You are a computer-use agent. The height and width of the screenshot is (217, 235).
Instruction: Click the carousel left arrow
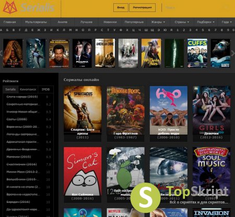(x=1, y=53)
